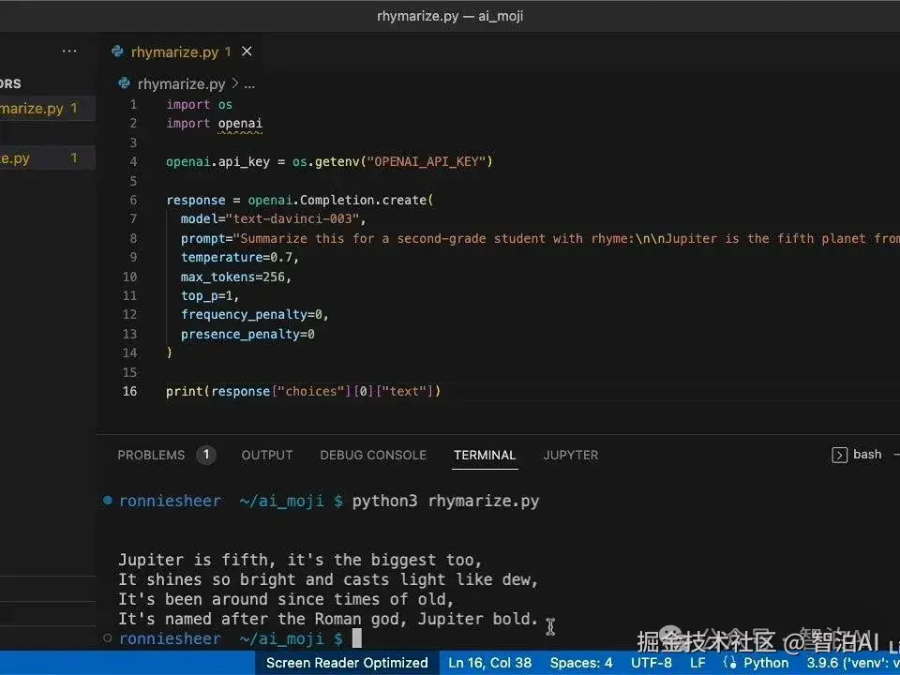The height and width of the screenshot is (675, 900).
Task: Click temperature=0.7 parameter text
Action: tap(239, 257)
